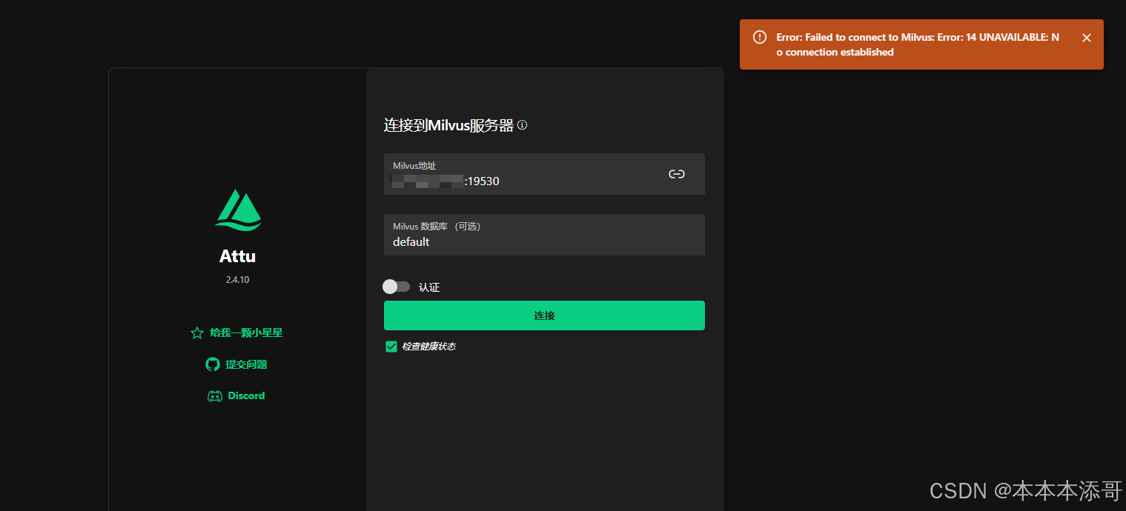This screenshot has width=1126, height=511.
Task: Open the 提交问题 link
Action: (x=246, y=364)
